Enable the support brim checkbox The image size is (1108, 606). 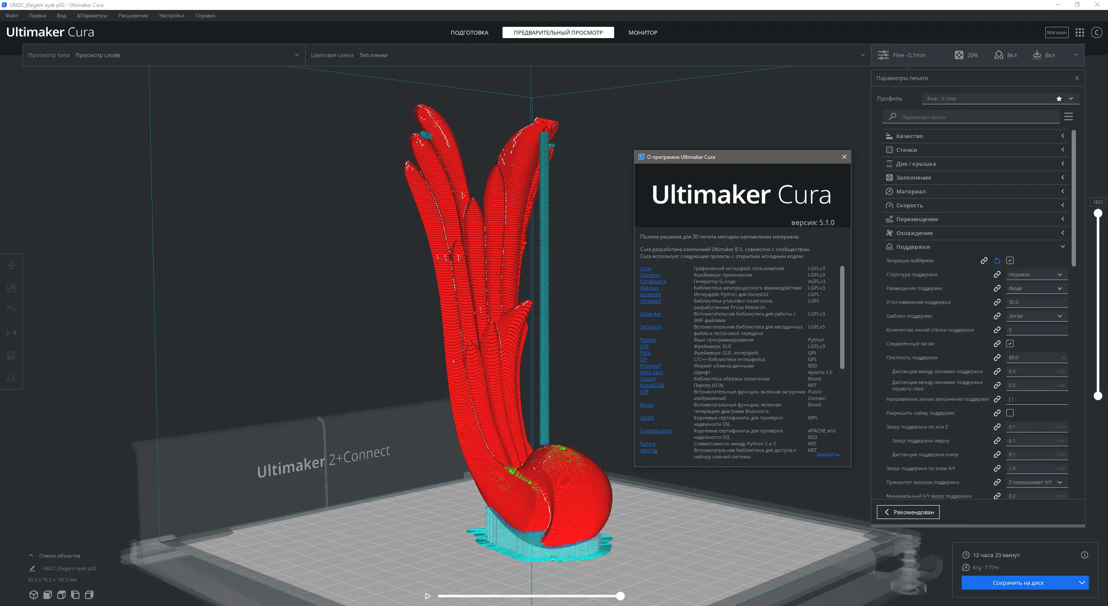(1010, 413)
